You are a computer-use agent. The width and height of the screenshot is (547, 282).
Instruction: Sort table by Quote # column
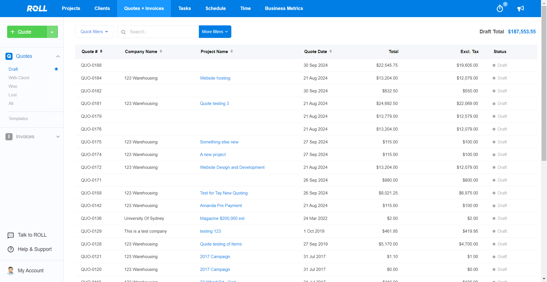101,51
